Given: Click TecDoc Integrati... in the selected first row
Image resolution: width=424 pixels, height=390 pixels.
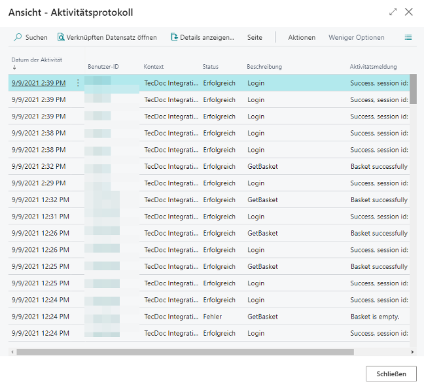Looking at the screenshot, I should [171, 83].
